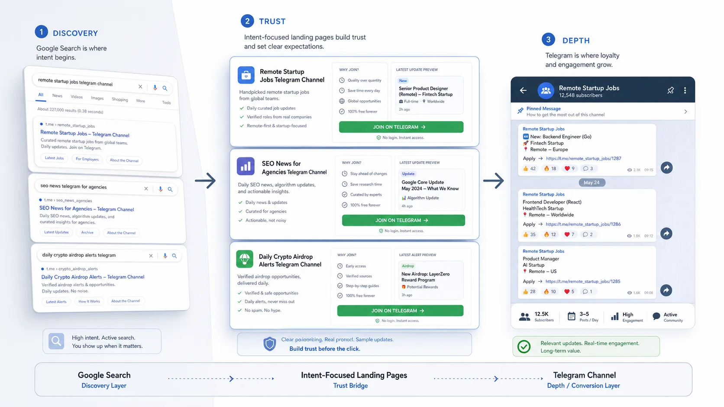Image resolution: width=724 pixels, height=407 pixels.
Task: Open the More tab in Google results
Action: [141, 101]
